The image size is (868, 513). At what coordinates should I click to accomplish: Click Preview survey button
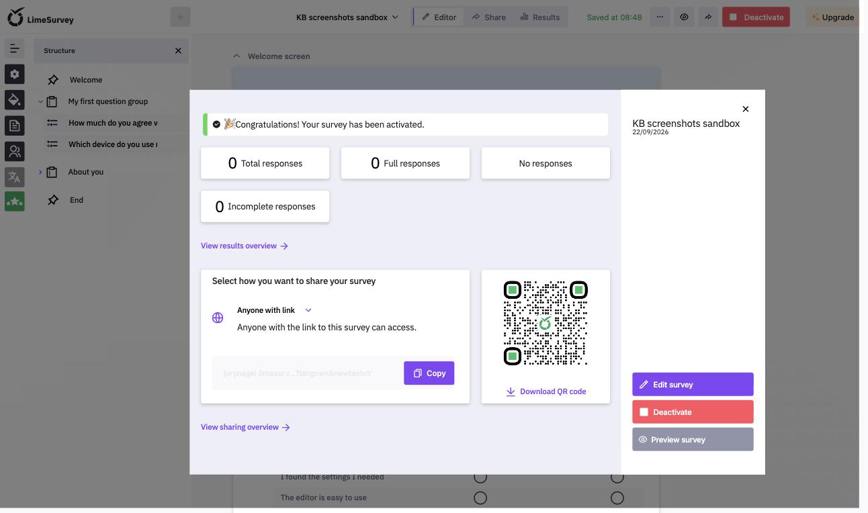click(693, 439)
